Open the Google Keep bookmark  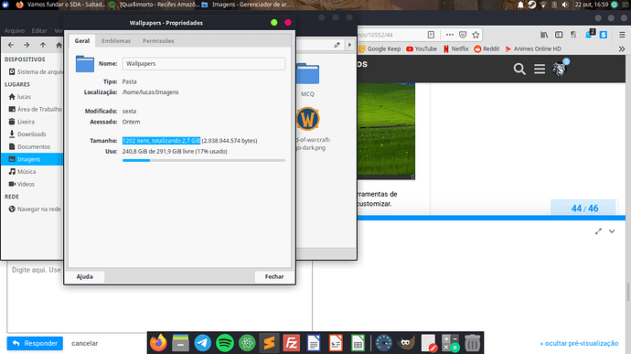pyautogui.click(x=380, y=48)
